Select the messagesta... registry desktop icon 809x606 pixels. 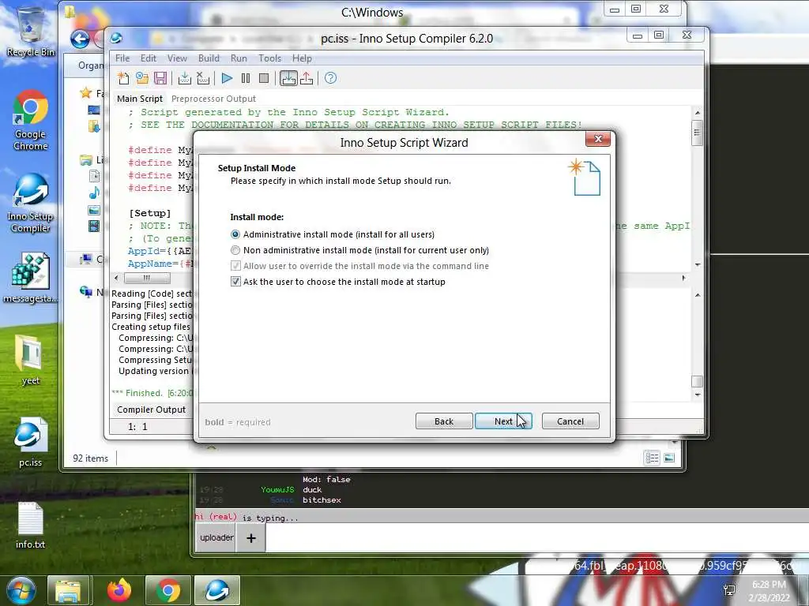(x=31, y=277)
